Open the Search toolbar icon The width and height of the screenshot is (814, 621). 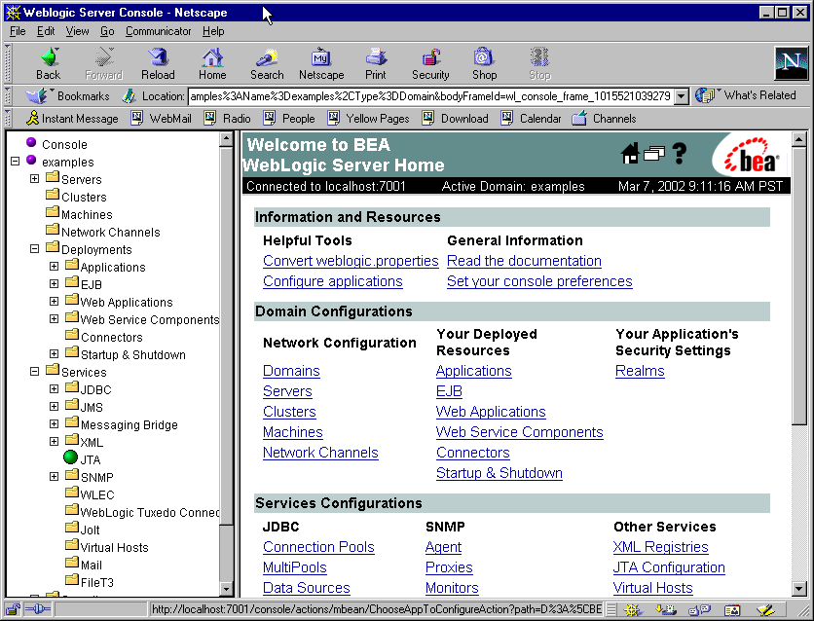pos(267,64)
